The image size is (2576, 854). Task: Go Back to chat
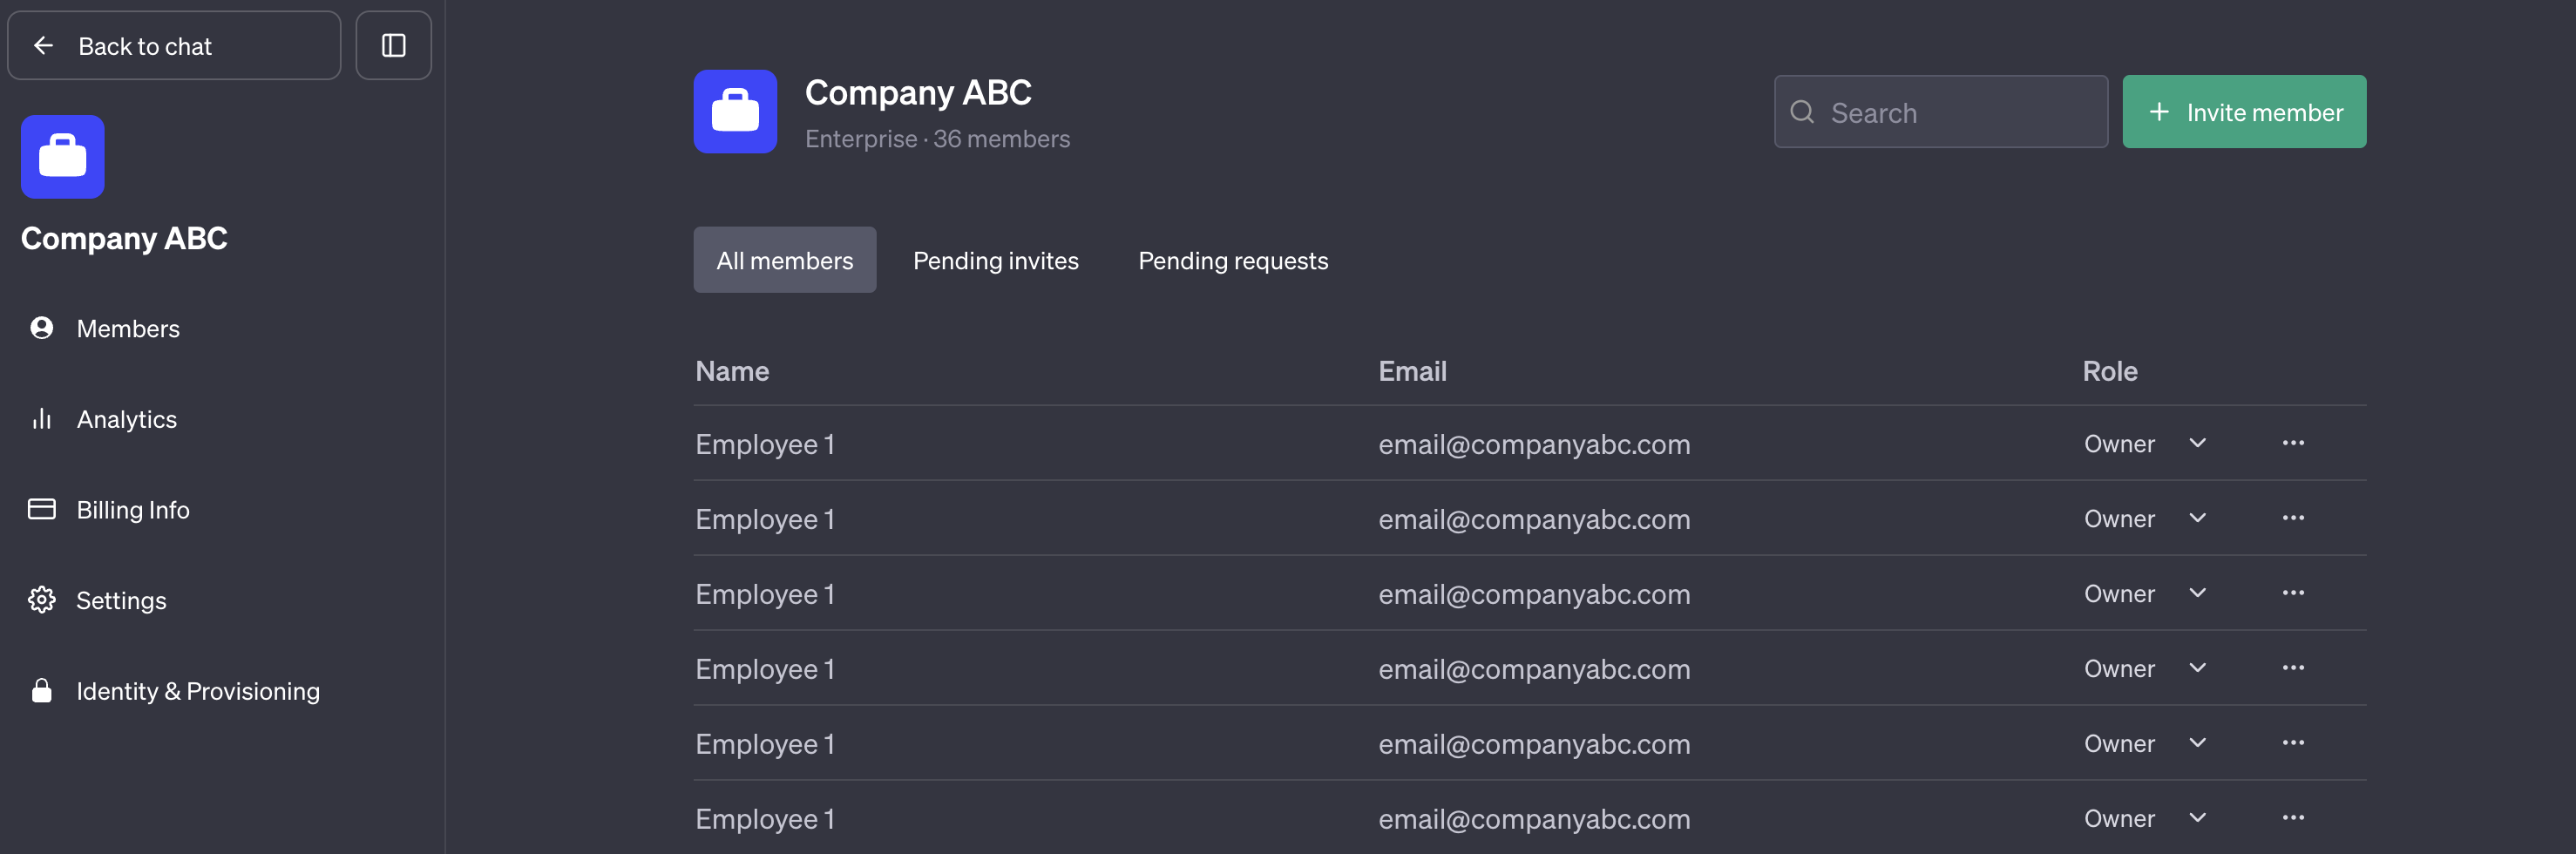(x=174, y=45)
